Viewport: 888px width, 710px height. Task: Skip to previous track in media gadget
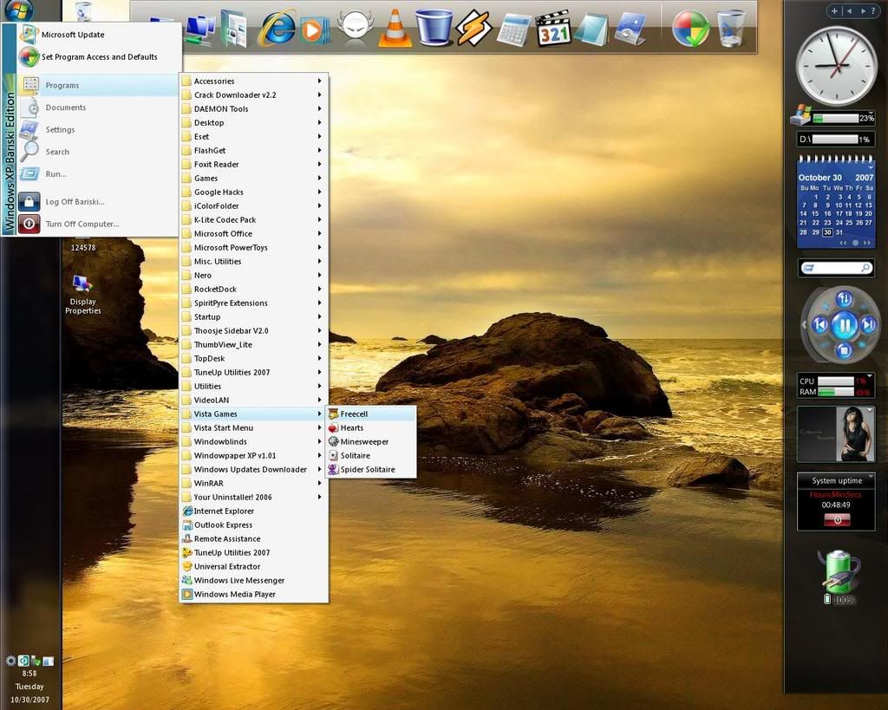[820, 325]
